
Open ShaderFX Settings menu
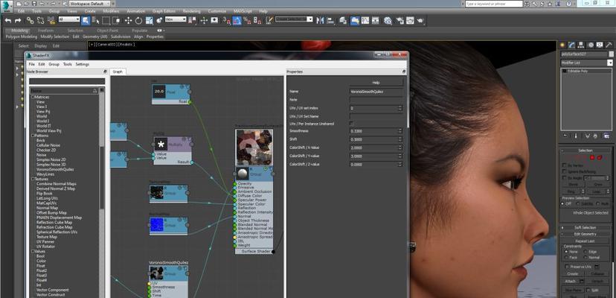(x=83, y=64)
